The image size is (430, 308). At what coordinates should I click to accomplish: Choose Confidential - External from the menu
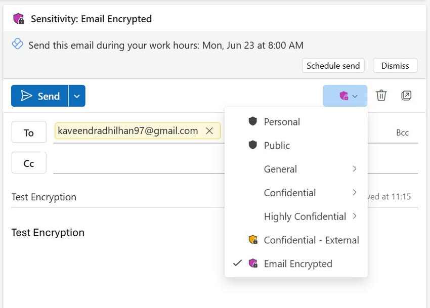tap(311, 240)
